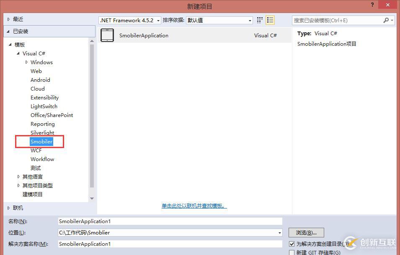Image resolution: width=400 pixels, height=255 pixels.
Task: Select the LightSwitch template category
Action: tap(44, 106)
